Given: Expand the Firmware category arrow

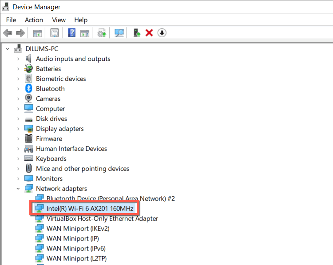Looking at the screenshot, I should tap(18, 138).
